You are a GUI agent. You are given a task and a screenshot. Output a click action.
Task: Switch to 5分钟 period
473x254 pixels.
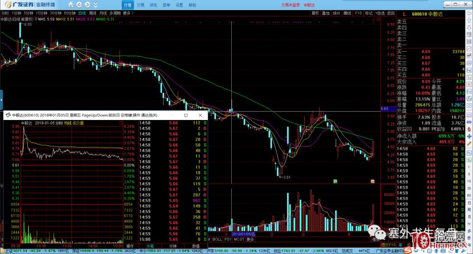pos(28,13)
